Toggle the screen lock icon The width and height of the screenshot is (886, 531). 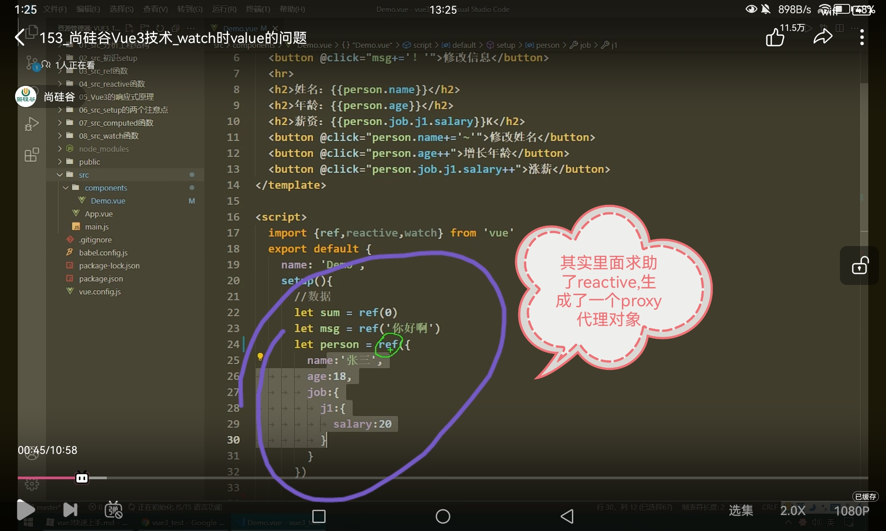point(859,266)
